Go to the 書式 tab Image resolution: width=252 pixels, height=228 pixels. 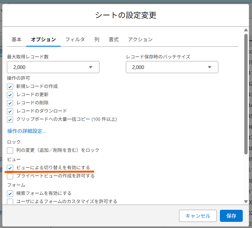(x=114, y=39)
